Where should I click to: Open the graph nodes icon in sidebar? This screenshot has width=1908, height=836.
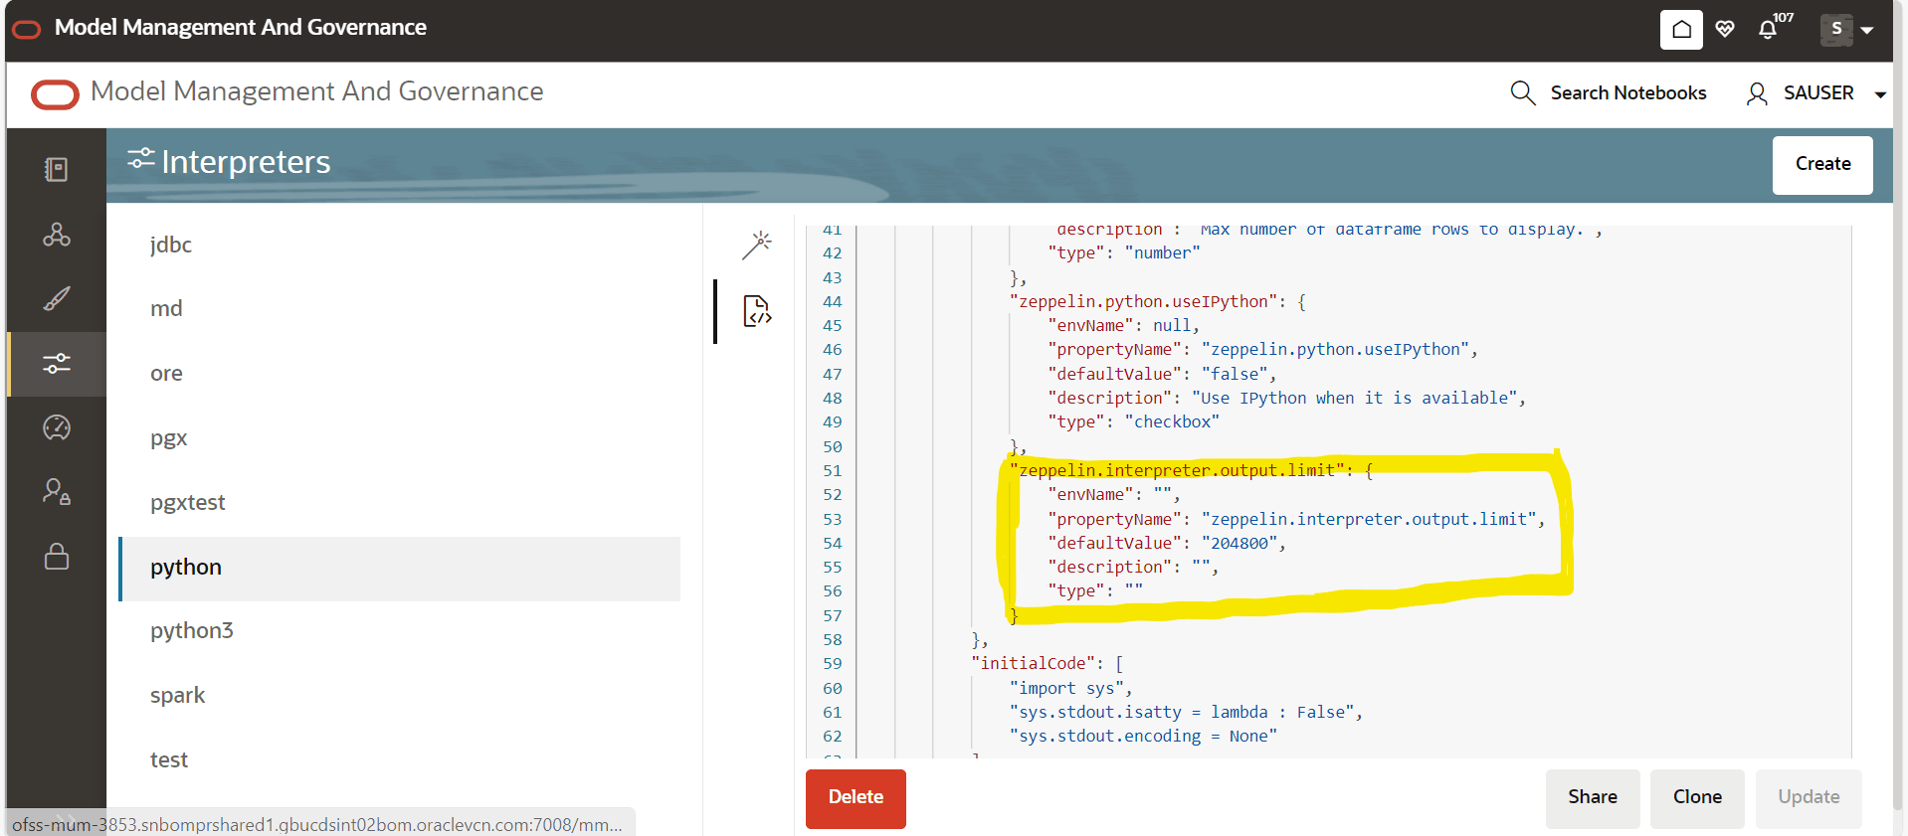tap(57, 235)
